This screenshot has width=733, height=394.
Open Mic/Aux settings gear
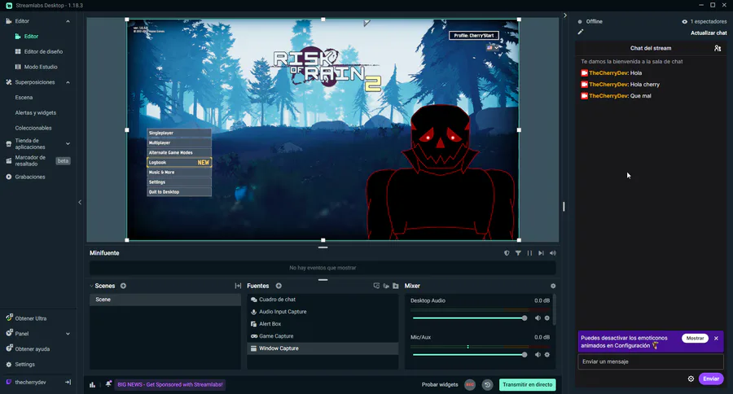point(547,355)
